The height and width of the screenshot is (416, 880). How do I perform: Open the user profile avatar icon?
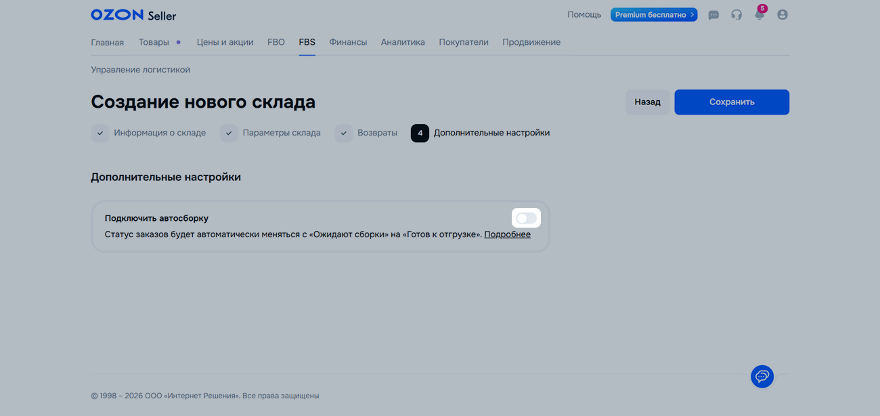pos(783,15)
